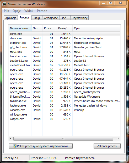Sort by the Opis column header
Viewport: 129px width, 163px height.
pos(96,28)
